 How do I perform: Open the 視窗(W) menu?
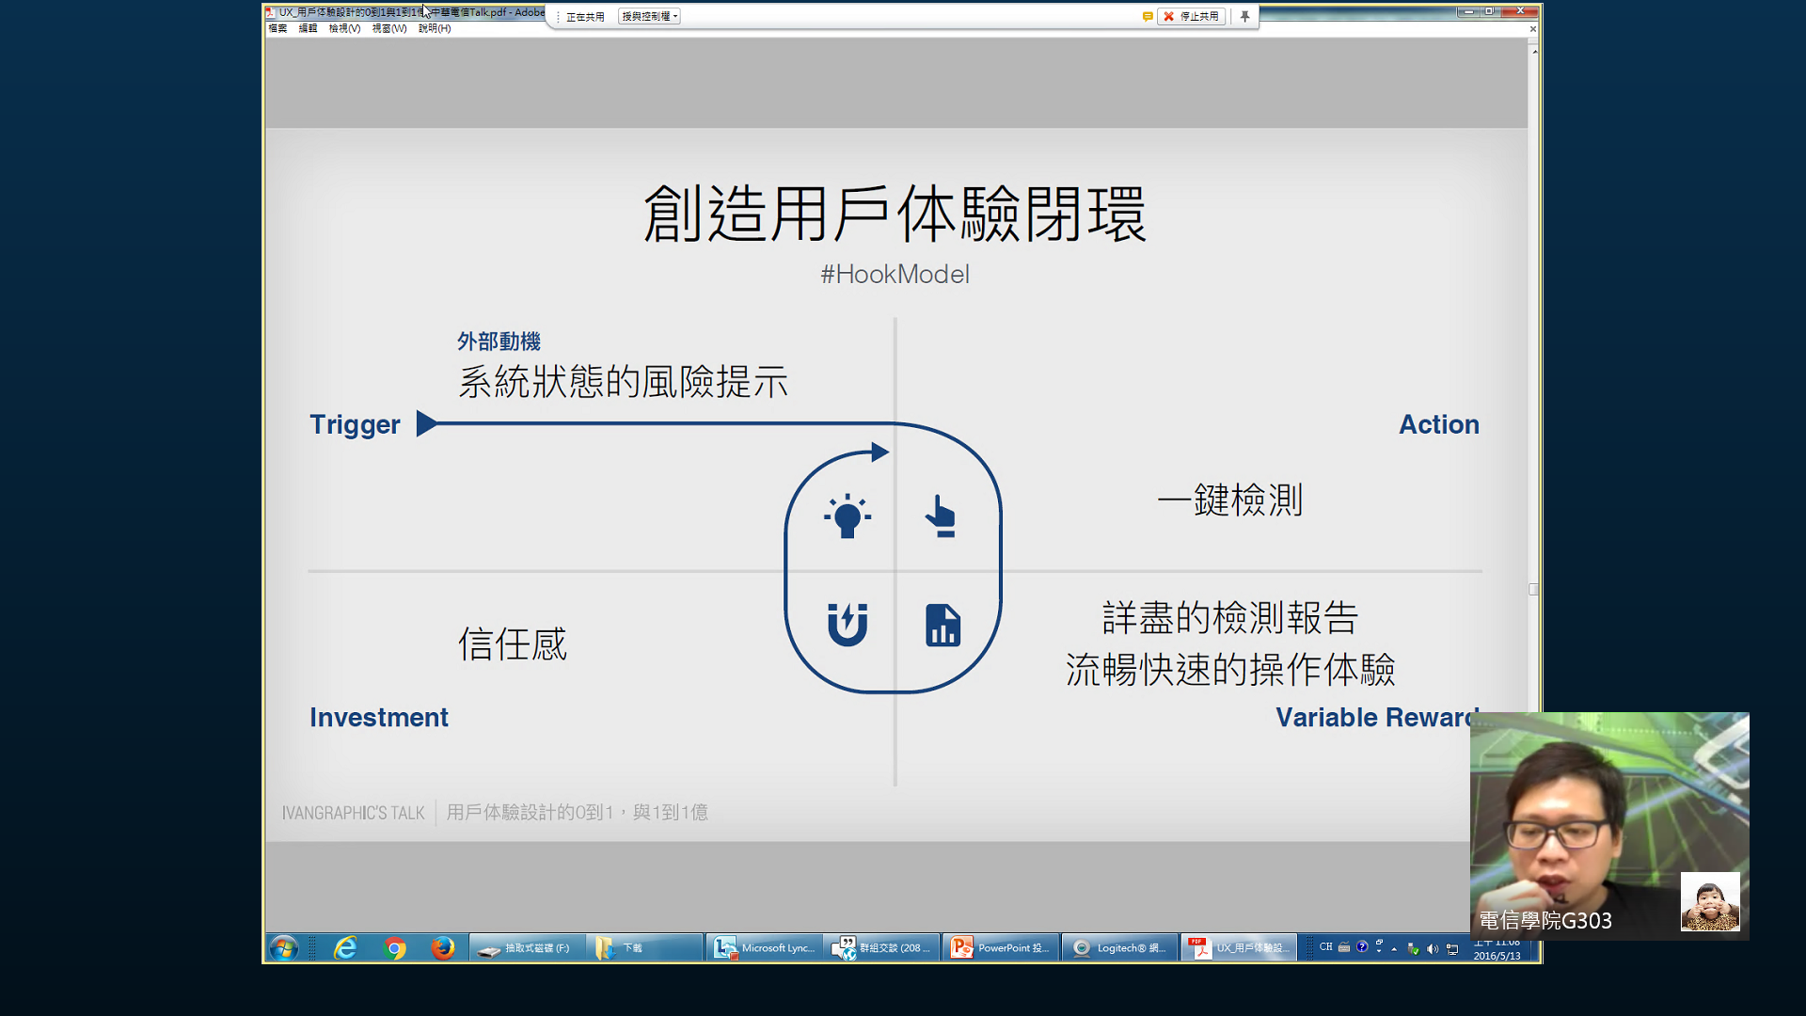[388, 28]
